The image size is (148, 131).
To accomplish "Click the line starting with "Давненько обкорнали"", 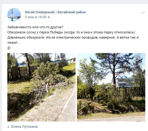I will point(73,38).
